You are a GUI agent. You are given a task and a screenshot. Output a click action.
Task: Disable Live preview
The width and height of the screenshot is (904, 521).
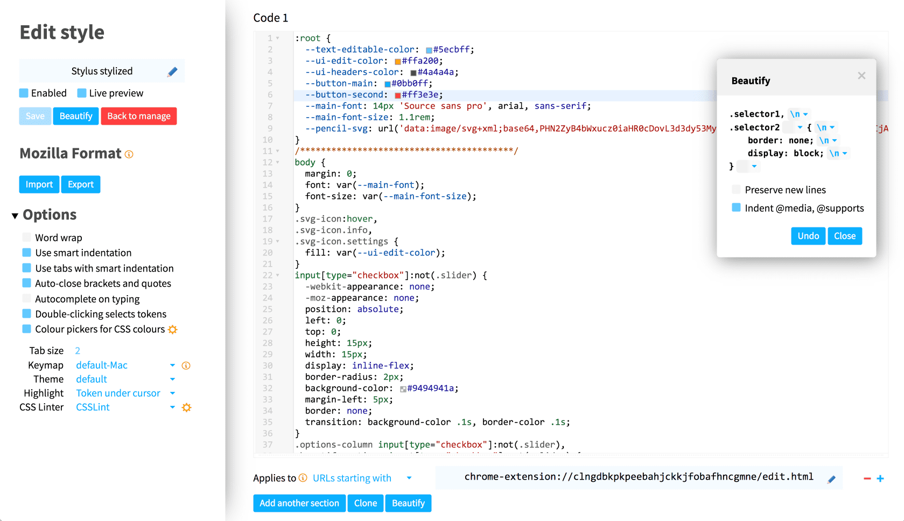pyautogui.click(x=82, y=92)
